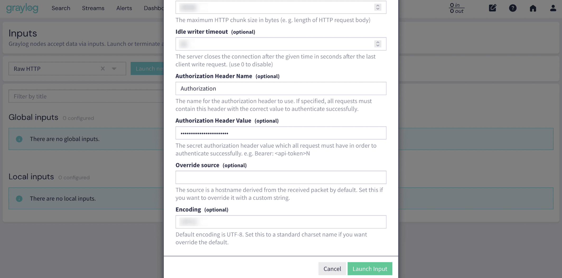Open the help question mark icon

coord(513,8)
